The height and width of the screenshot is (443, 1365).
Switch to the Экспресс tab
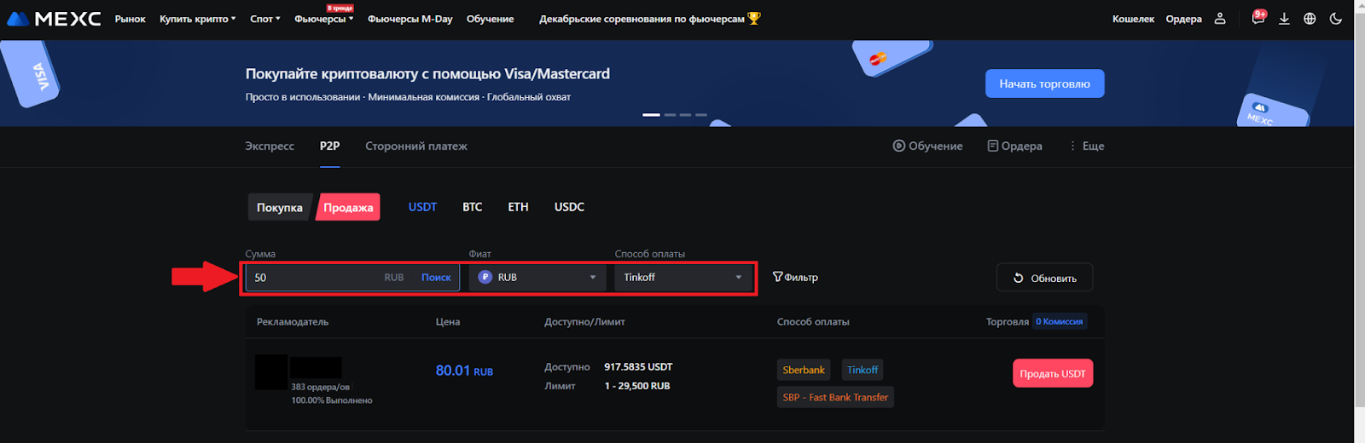tap(270, 146)
